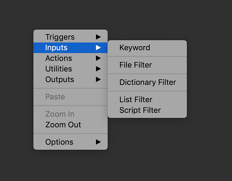232x181 pixels.
Task: Add a Script Filter input
Action: 140,110
